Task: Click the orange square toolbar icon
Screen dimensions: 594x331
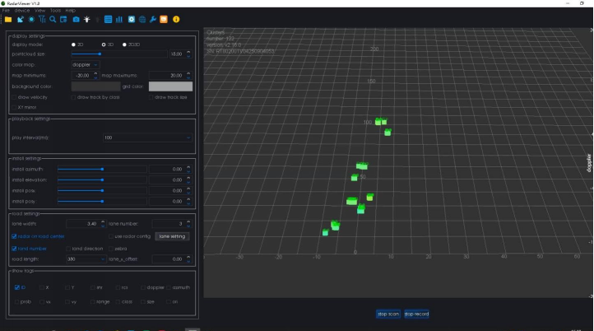Action: pos(163,19)
